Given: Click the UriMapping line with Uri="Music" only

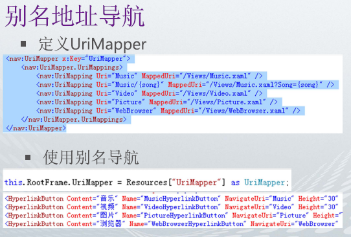Looking at the screenshot, I should 150,76.
